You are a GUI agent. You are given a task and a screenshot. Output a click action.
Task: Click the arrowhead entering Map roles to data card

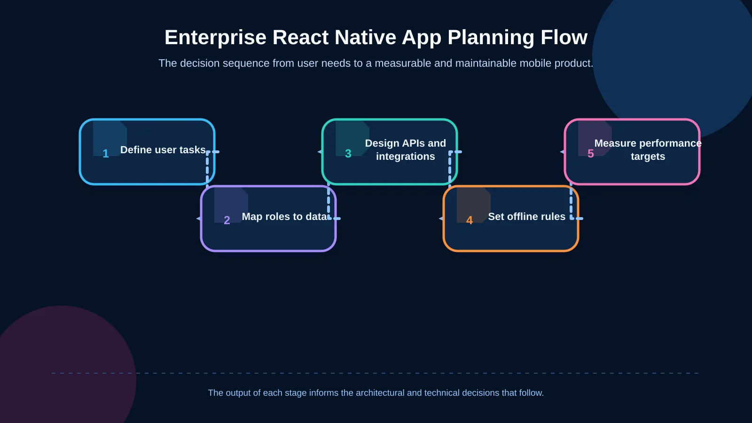pos(198,219)
